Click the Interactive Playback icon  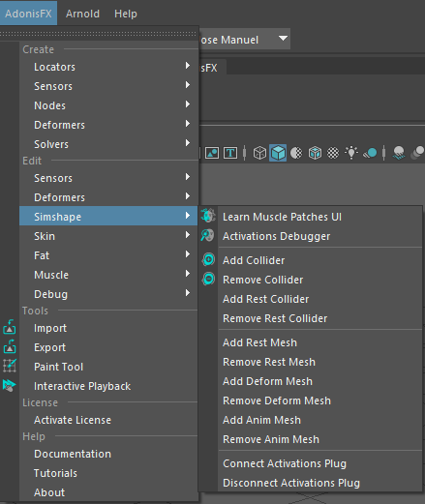pyautogui.click(x=9, y=385)
